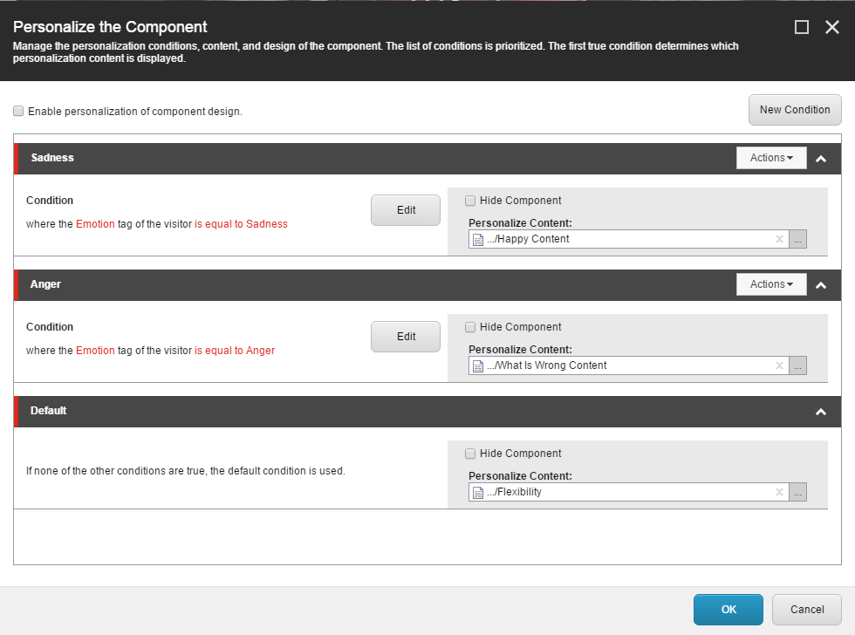Browse content for the Sadness condition
The image size is (855, 635).
[x=797, y=239]
